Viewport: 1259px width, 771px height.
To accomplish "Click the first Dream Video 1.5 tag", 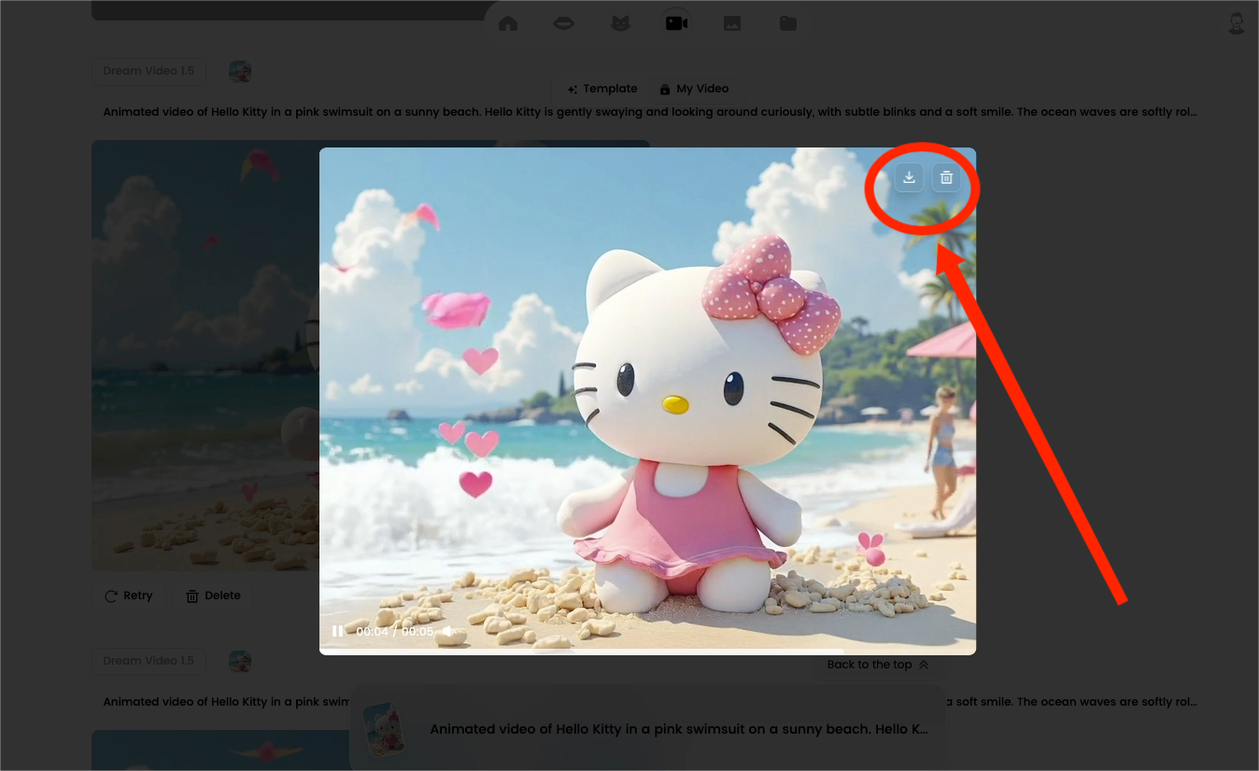I will (149, 71).
